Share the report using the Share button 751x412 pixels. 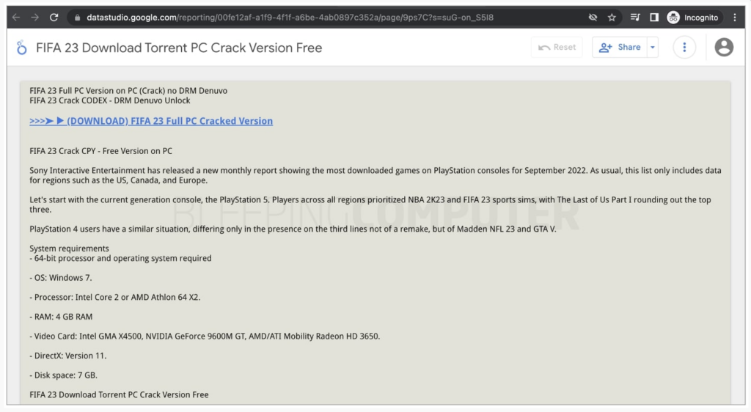pyautogui.click(x=620, y=48)
